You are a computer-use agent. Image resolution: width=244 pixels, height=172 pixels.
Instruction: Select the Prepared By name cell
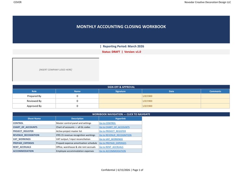pyautogui.click(x=77, y=96)
